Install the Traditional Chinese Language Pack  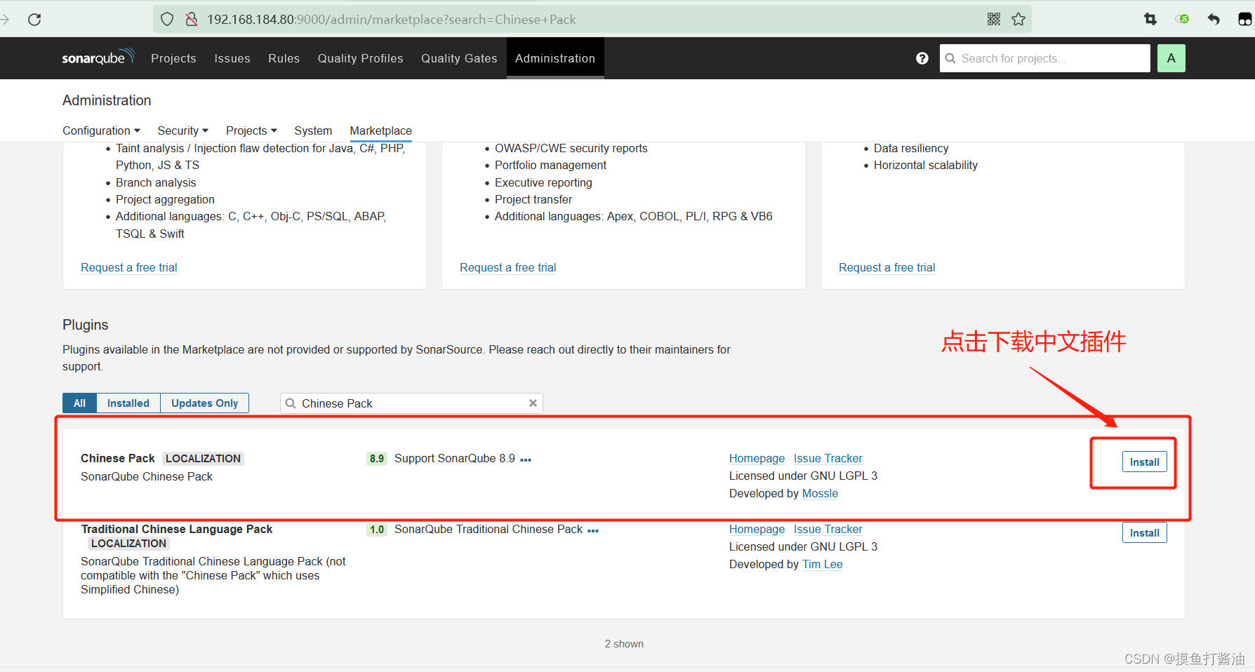[x=1144, y=533]
